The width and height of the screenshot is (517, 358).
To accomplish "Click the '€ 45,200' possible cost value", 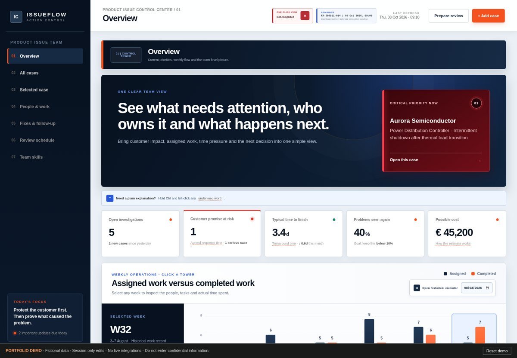I will tap(454, 233).
